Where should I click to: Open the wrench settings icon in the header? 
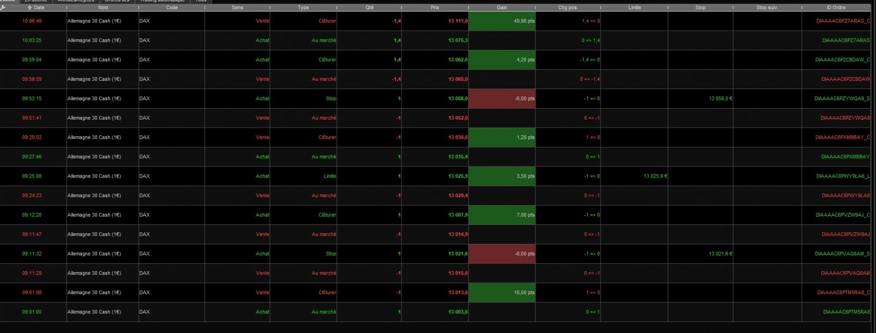pyautogui.click(x=3, y=7)
